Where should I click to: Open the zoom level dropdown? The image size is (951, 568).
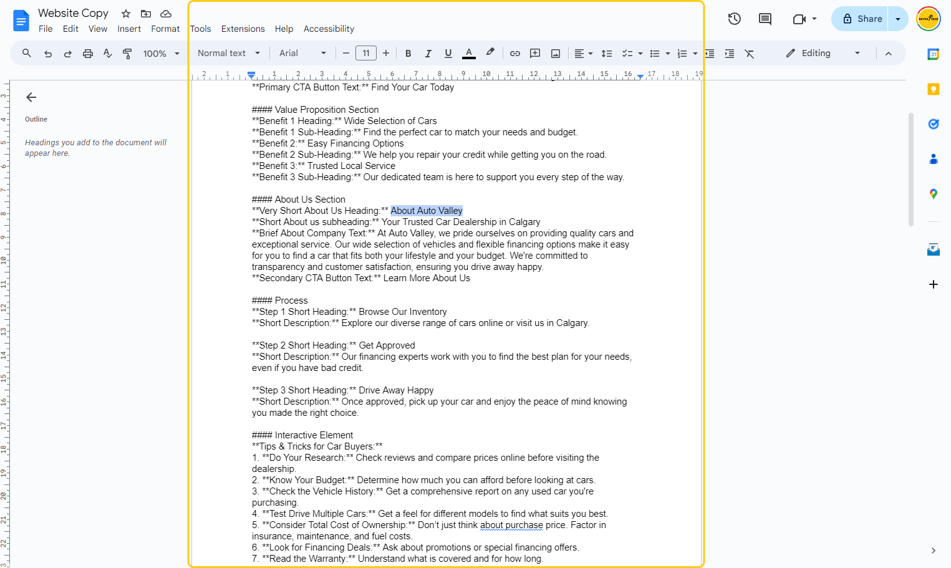point(162,54)
